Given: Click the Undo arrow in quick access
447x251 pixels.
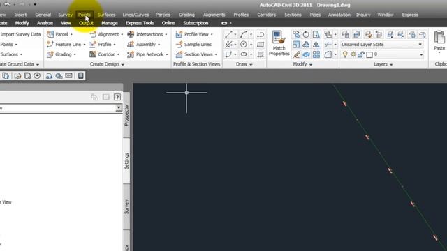Looking at the screenshot, I should [7, 4].
